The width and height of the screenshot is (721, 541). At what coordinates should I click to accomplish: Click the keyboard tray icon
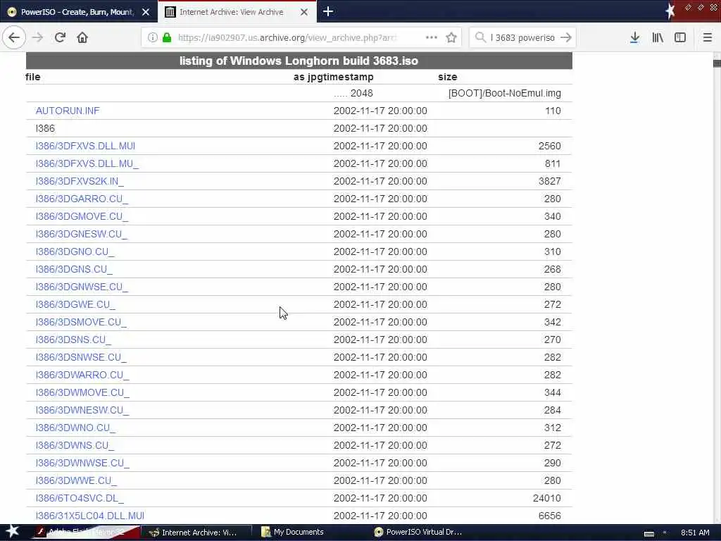[x=648, y=533]
